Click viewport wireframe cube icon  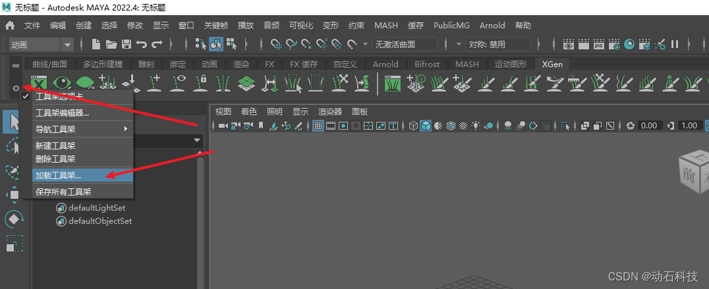[x=413, y=126]
